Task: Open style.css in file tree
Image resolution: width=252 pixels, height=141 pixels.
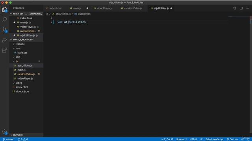Action: pos(22,52)
